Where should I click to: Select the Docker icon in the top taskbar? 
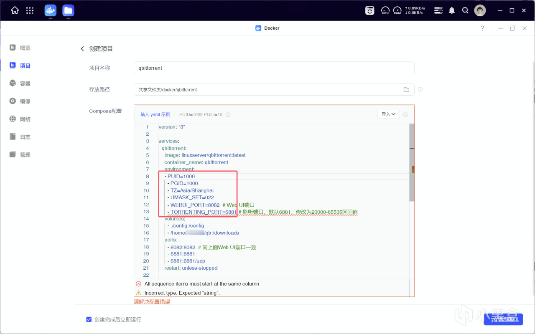tap(51, 10)
